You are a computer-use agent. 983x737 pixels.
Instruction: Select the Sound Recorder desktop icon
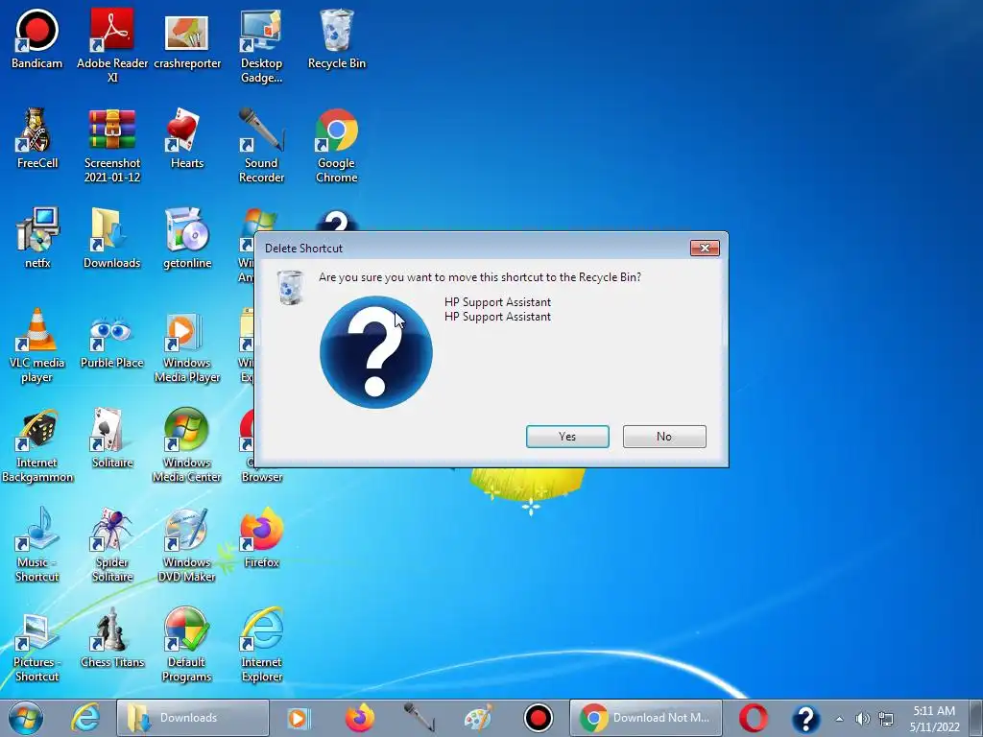pyautogui.click(x=261, y=146)
